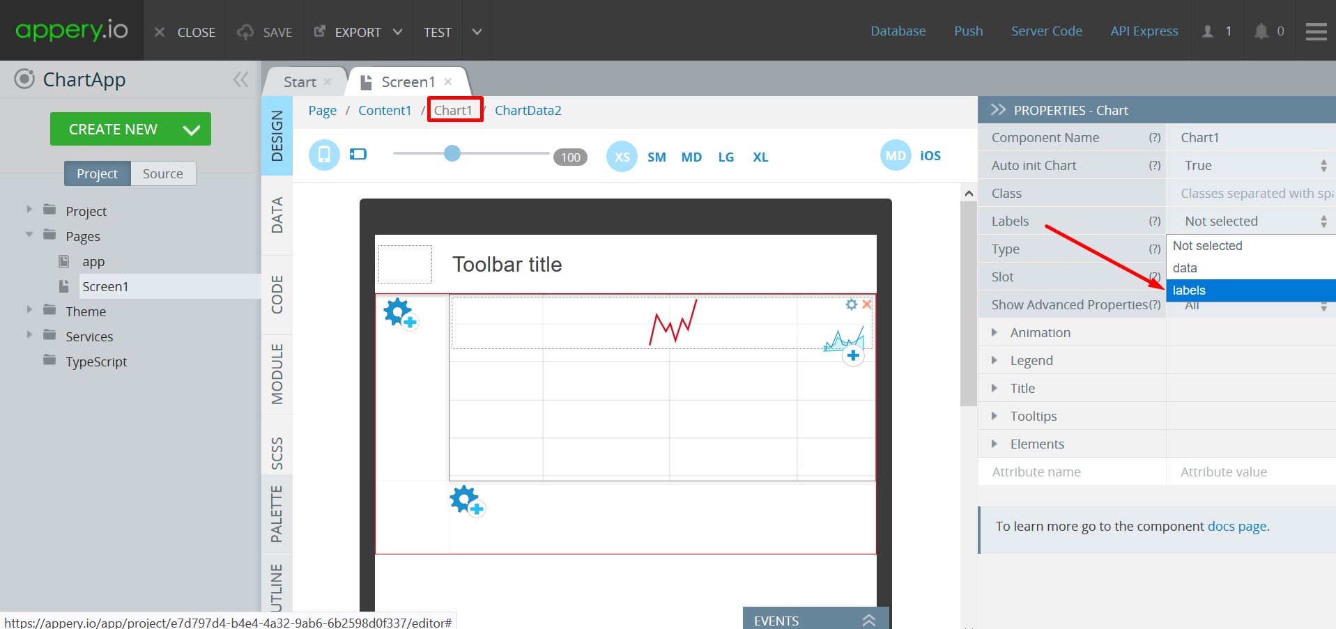Select 'data' option in dropdown
The width and height of the screenshot is (1336, 629).
1251,268
